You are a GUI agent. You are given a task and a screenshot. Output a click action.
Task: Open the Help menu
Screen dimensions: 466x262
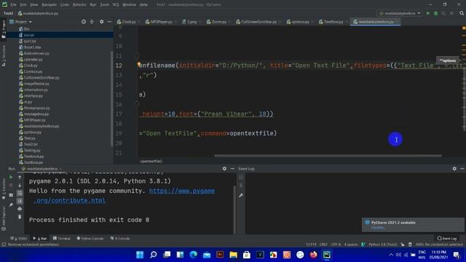point(143,5)
